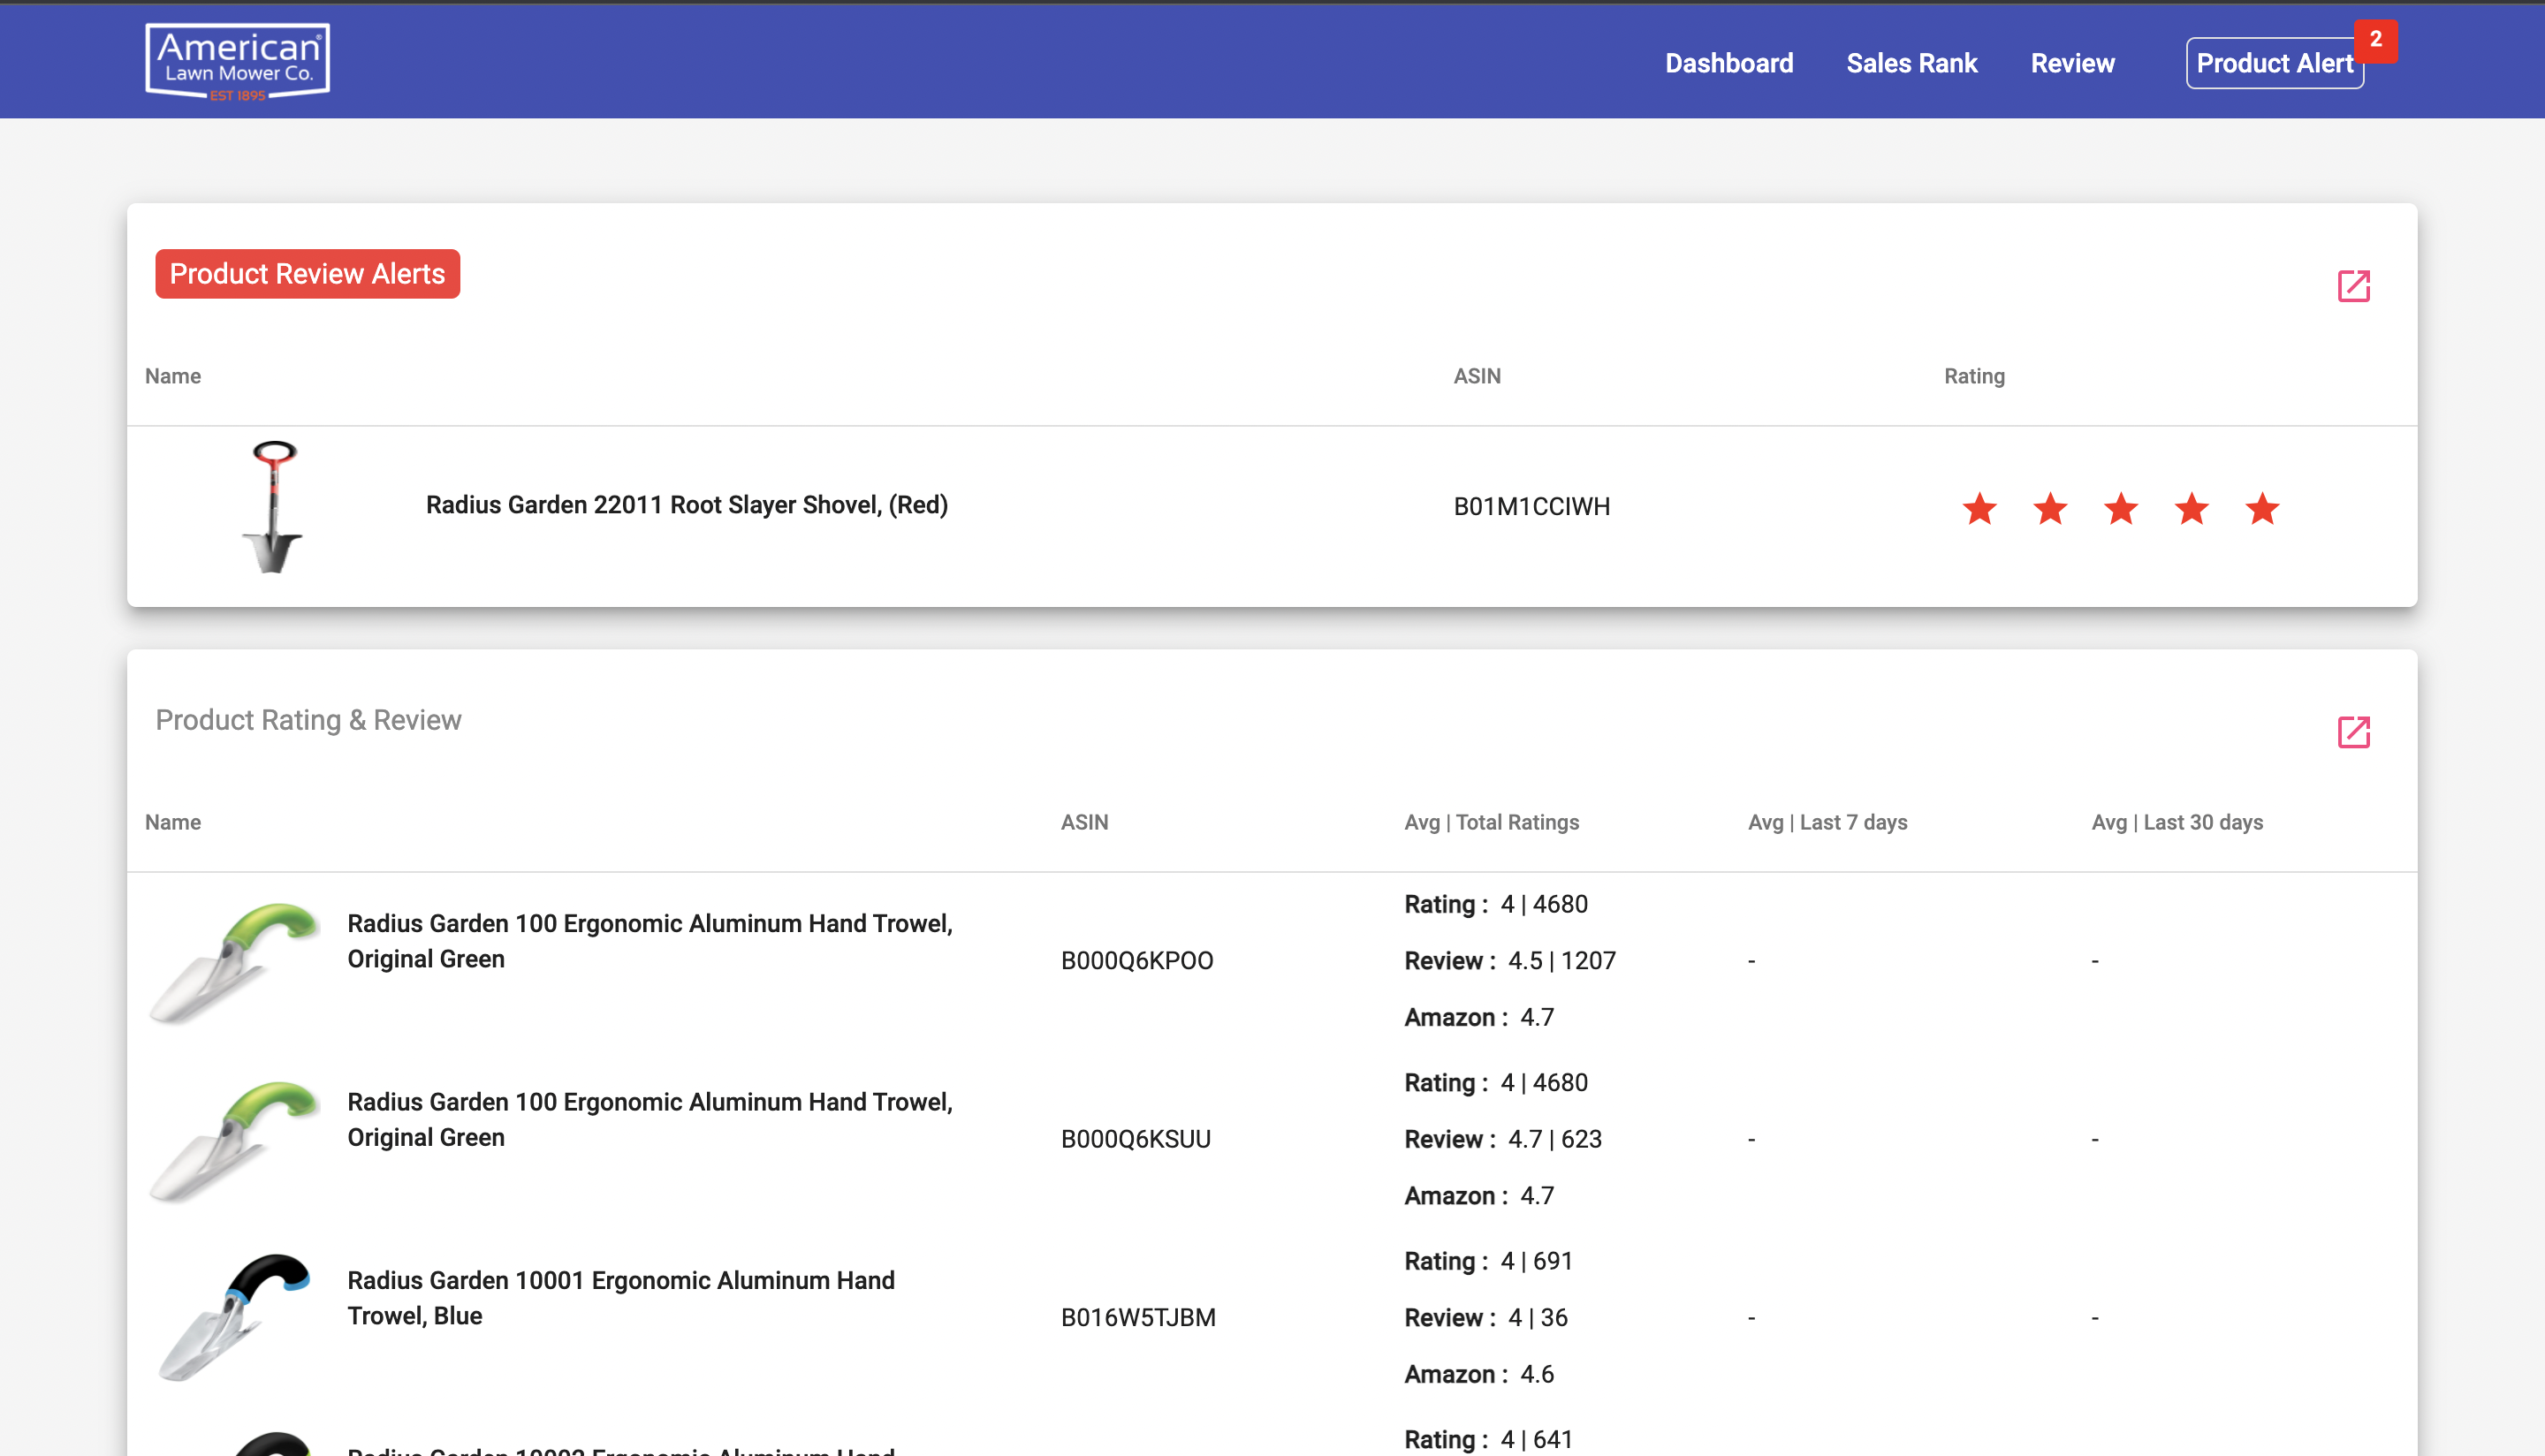This screenshot has width=2545, height=1456.
Task: Click the Avg | Last 7 days column header
Action: pos(1828,822)
